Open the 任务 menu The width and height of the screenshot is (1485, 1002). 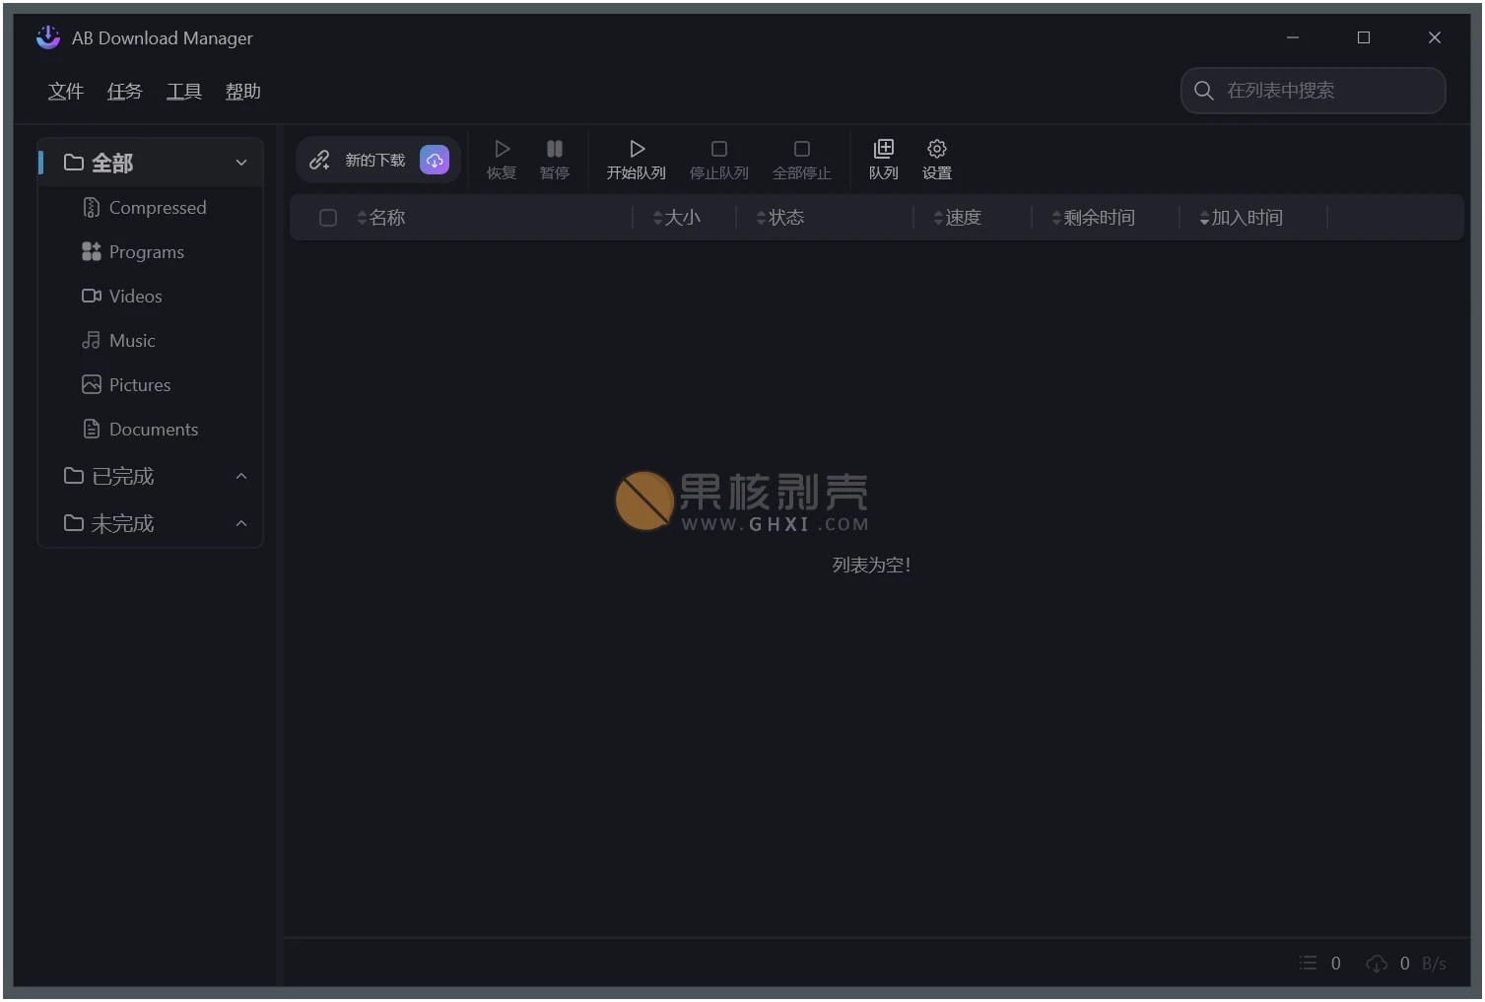tap(125, 92)
